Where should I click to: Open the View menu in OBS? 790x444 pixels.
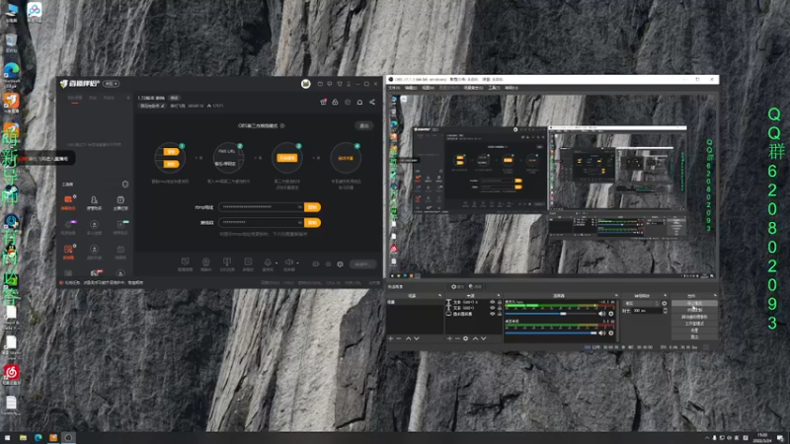click(428, 88)
